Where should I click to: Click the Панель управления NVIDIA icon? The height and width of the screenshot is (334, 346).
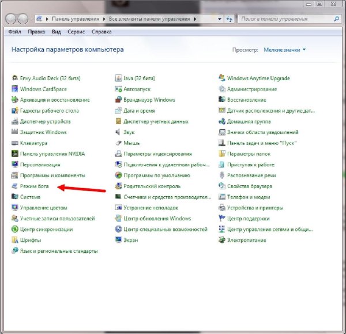(15, 153)
